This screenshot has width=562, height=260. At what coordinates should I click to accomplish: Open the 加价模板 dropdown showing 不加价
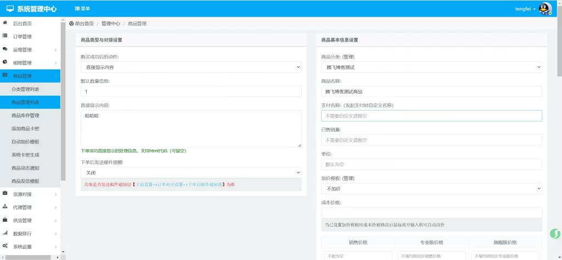pyautogui.click(x=431, y=188)
